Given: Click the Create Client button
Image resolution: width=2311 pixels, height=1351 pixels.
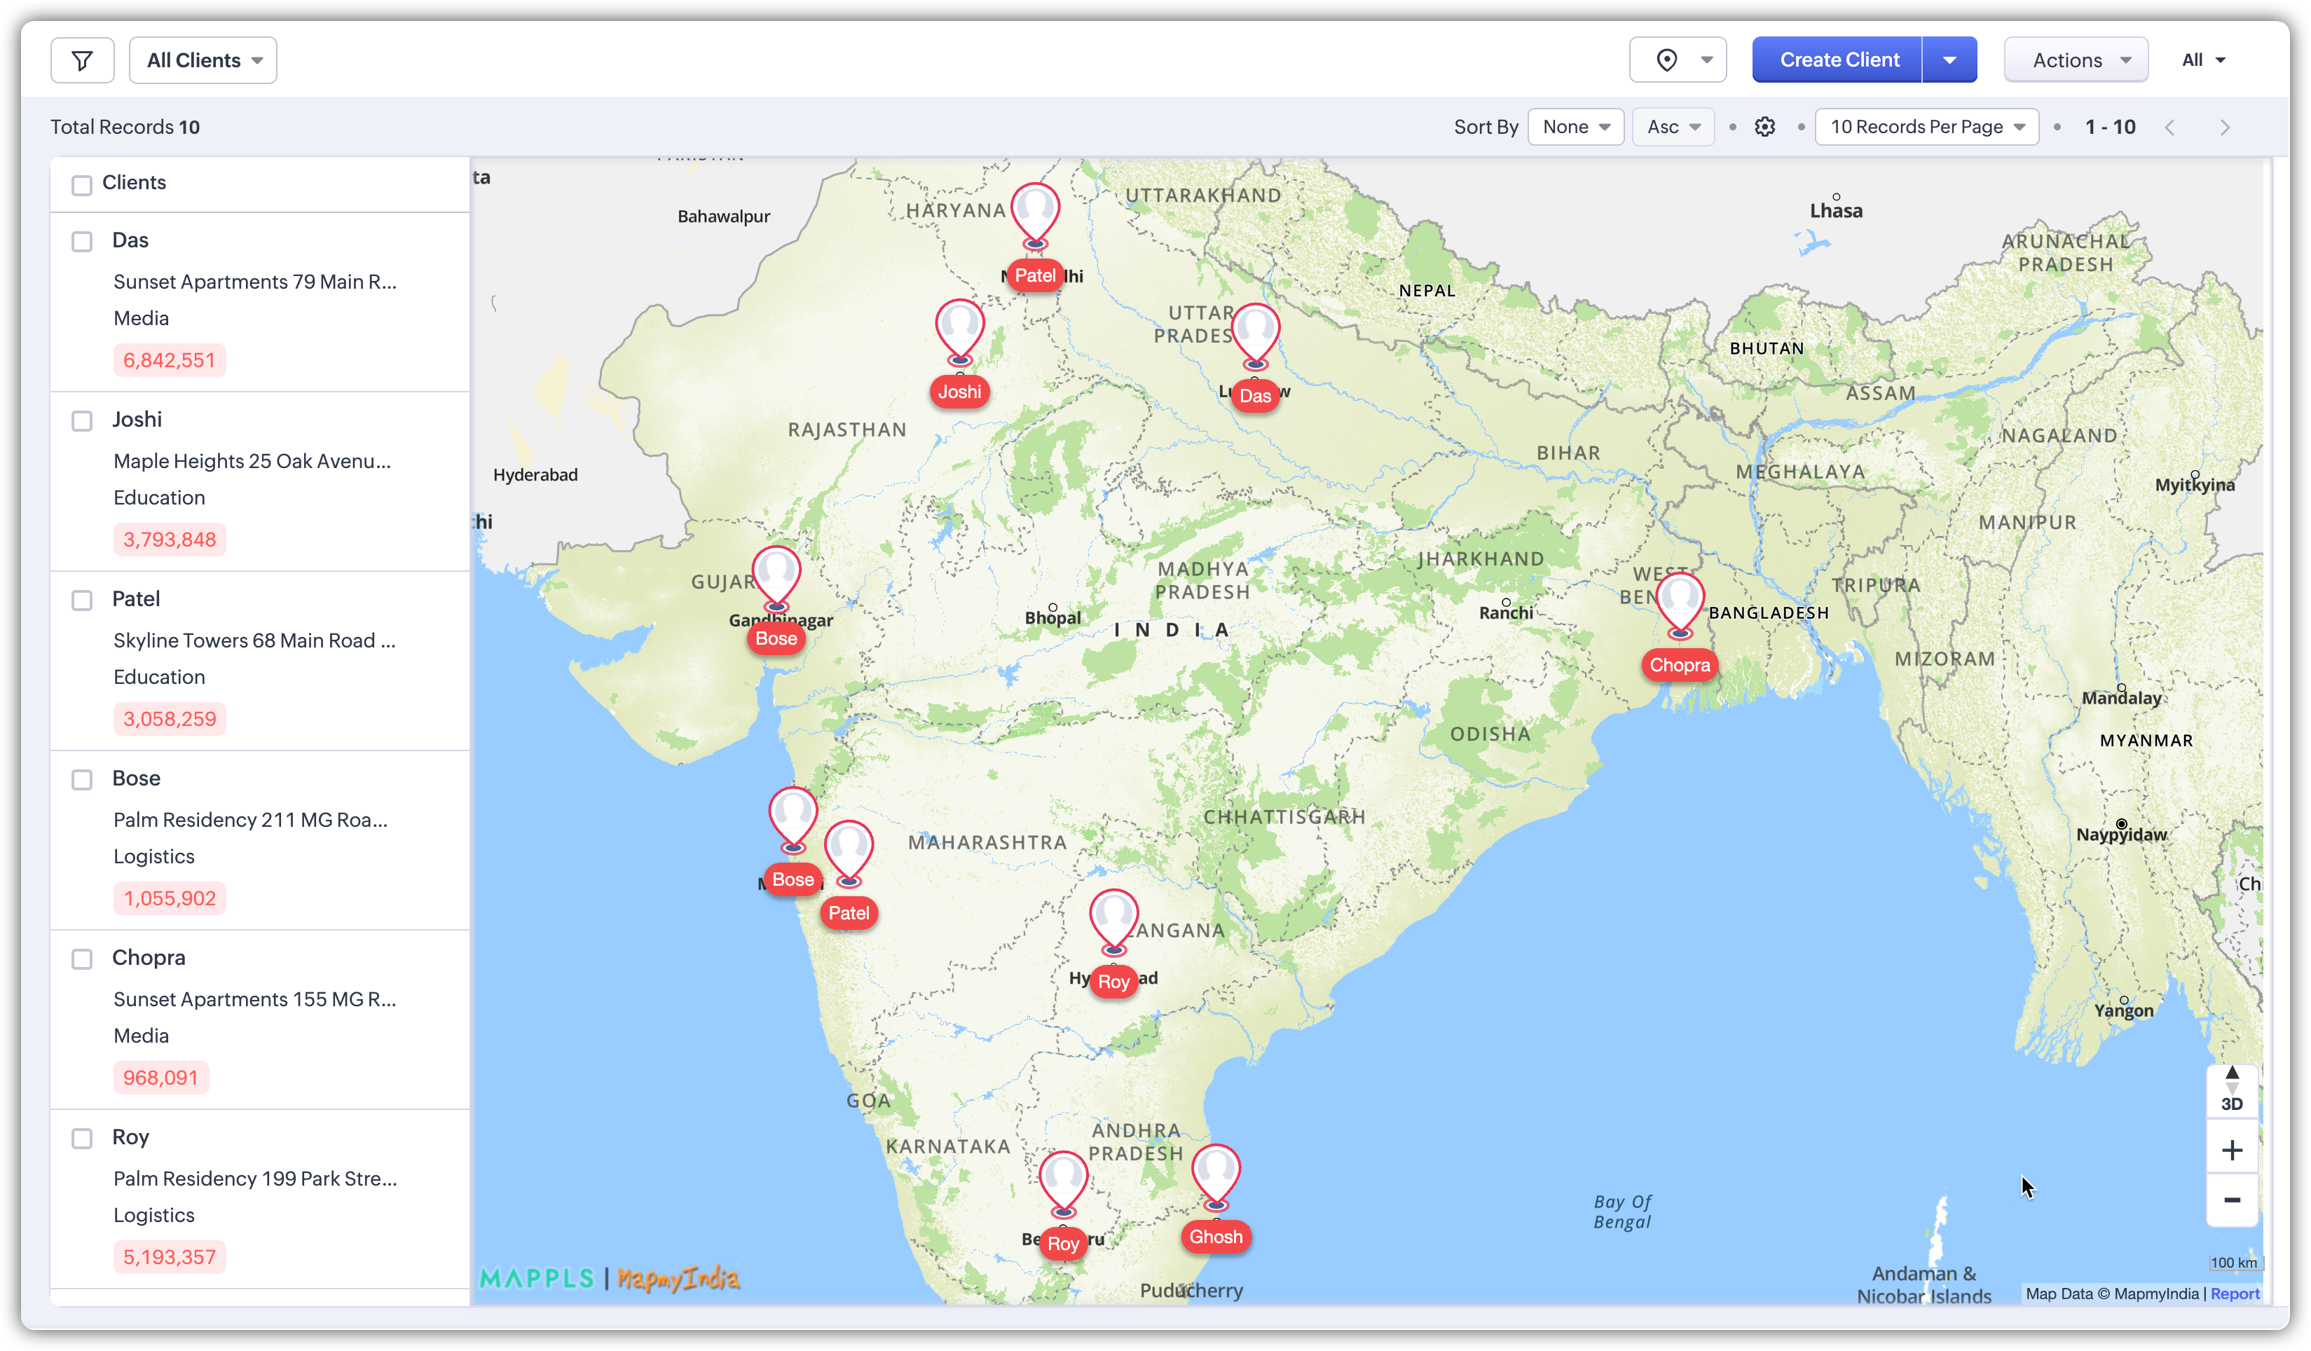Looking at the screenshot, I should pyautogui.click(x=1837, y=60).
